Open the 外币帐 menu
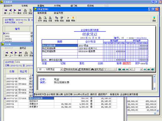 57,6
